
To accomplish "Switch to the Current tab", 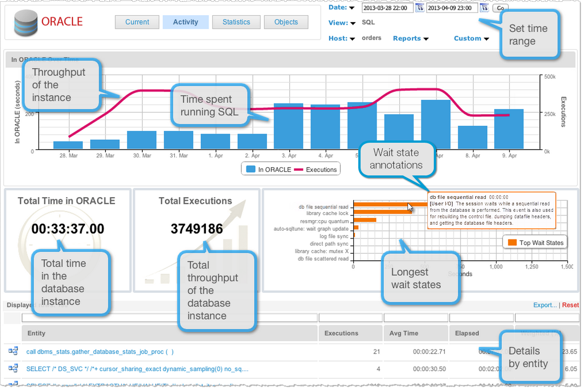I will [137, 22].
